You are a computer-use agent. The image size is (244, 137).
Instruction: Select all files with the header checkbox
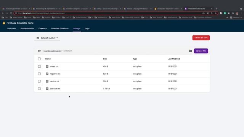click(39, 59)
